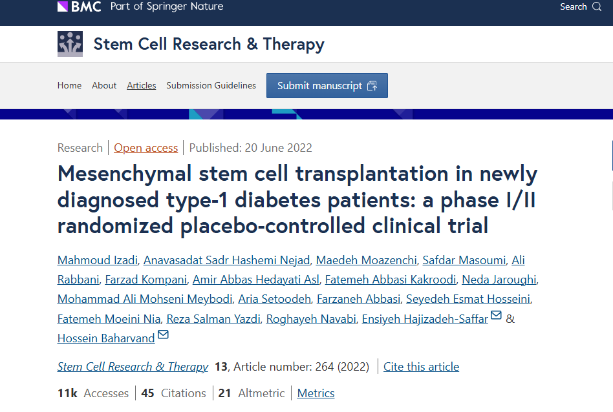
Task: Open author Maedeh Moazenchi's details
Action: coord(366,260)
